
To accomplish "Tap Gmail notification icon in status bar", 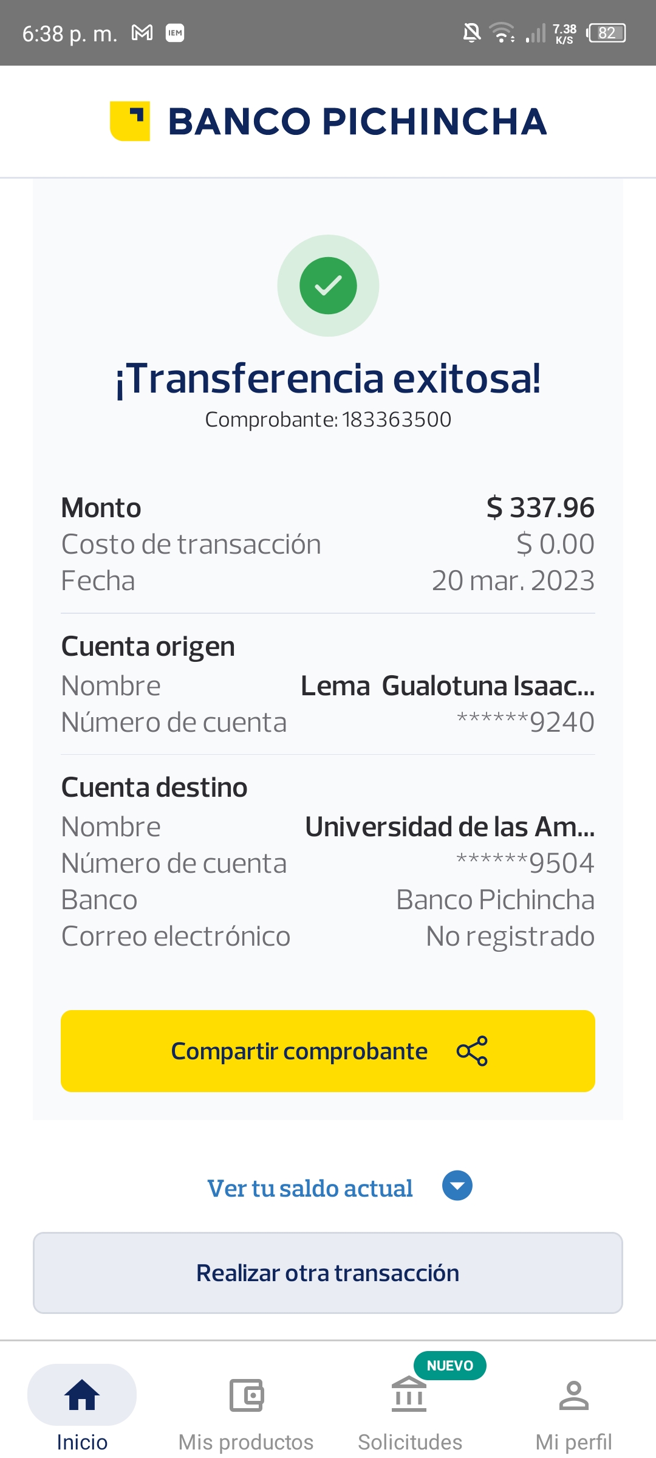I will tap(142, 33).
